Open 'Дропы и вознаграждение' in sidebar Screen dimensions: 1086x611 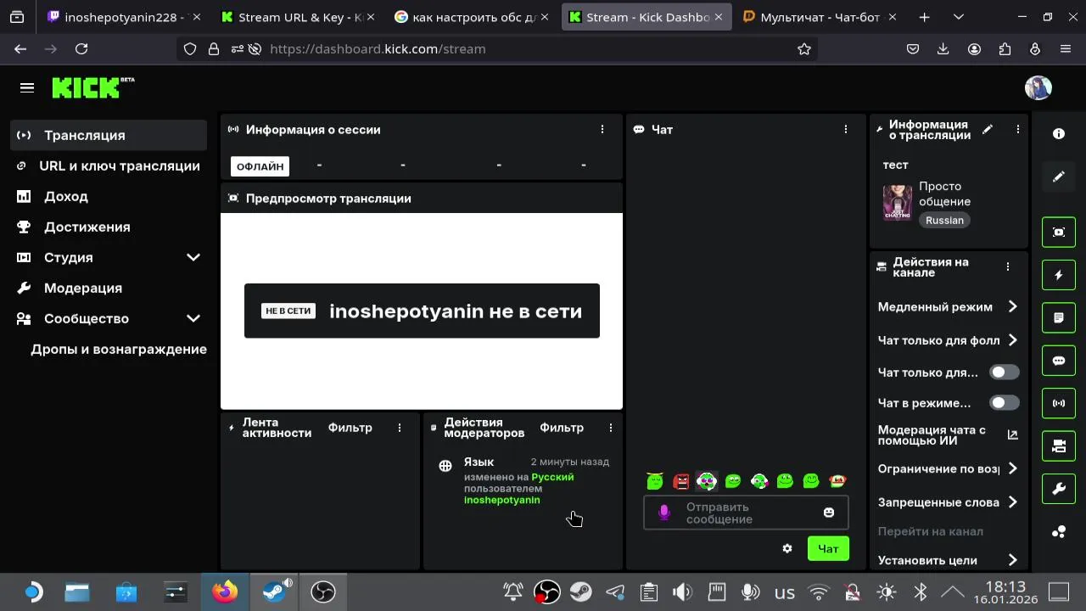pos(119,349)
